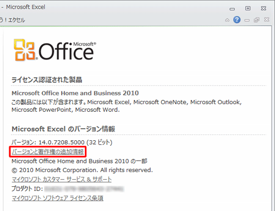The width and height of the screenshot is (275, 211).
Task: Click the Microsoft Office logo image
Action: pos(55,50)
